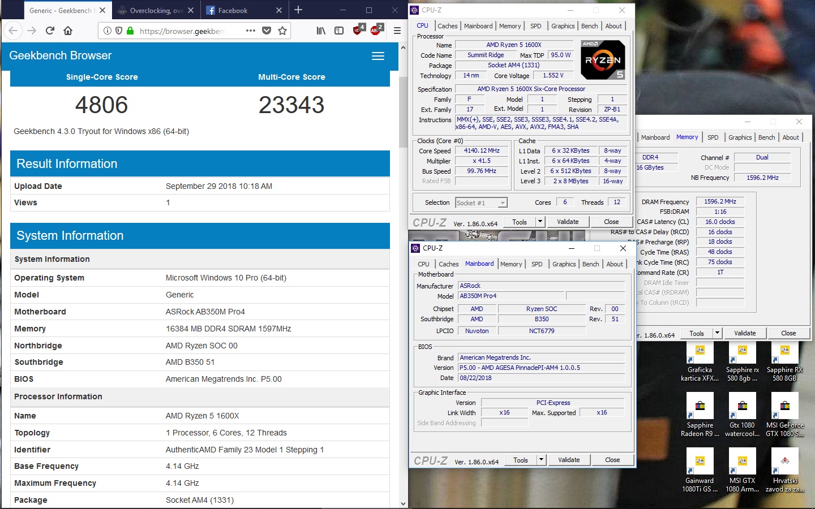Viewport: 815px width, 509px height.
Task: Open the Bench tab in the top CPU-Z window
Action: [589, 26]
